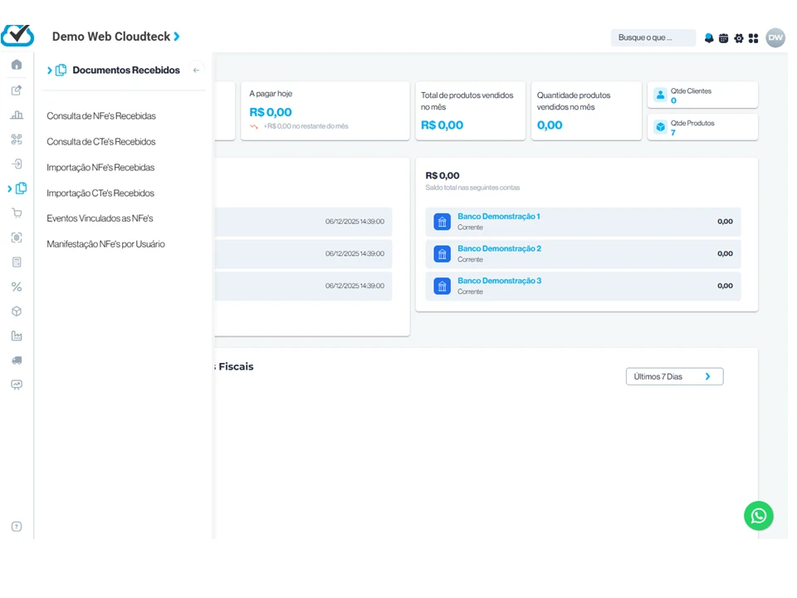
Task: Open the calendar icon in the top bar
Action: pos(723,38)
